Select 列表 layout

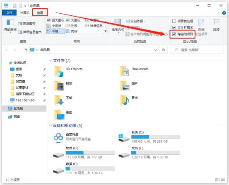click(71, 26)
